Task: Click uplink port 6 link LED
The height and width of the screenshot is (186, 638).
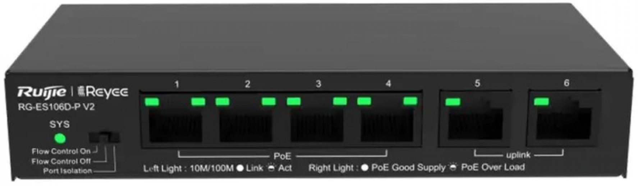Action: 541,102
